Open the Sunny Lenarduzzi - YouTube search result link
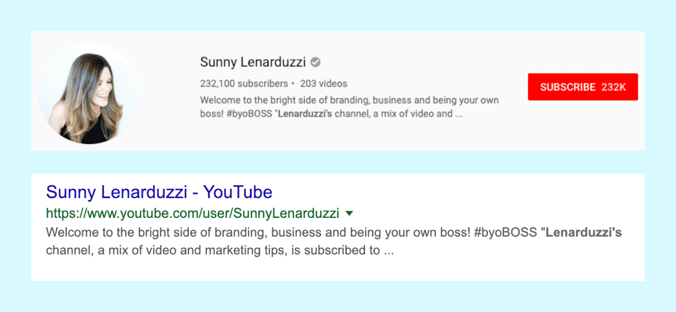 pos(159,192)
